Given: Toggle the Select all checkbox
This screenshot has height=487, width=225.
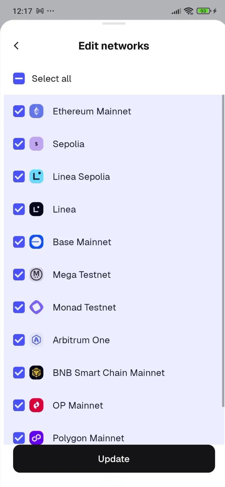Looking at the screenshot, I should [x=19, y=78].
